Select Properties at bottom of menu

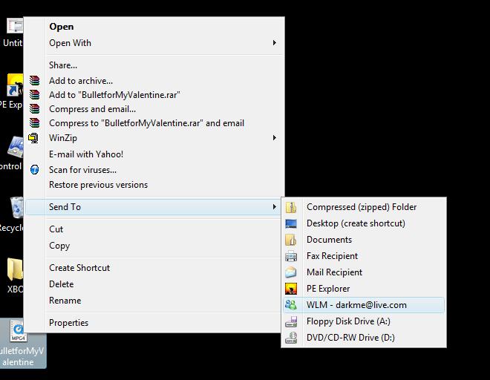(x=68, y=323)
